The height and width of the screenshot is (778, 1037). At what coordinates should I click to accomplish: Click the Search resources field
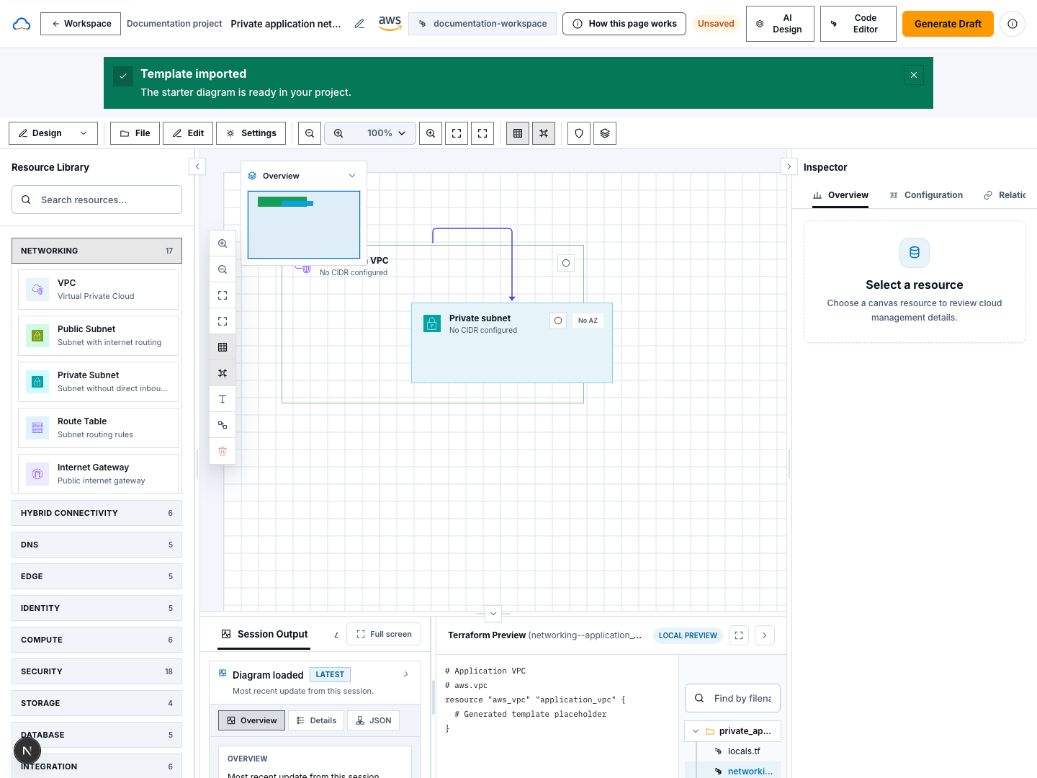click(x=96, y=200)
